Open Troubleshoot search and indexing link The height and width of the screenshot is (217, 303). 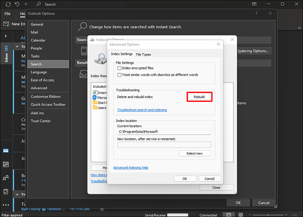142,110
